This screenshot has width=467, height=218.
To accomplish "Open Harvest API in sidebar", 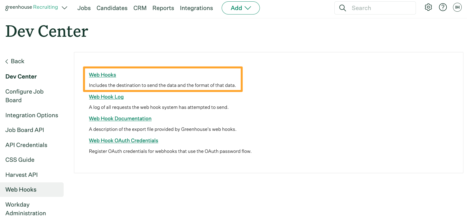I will [21, 175].
